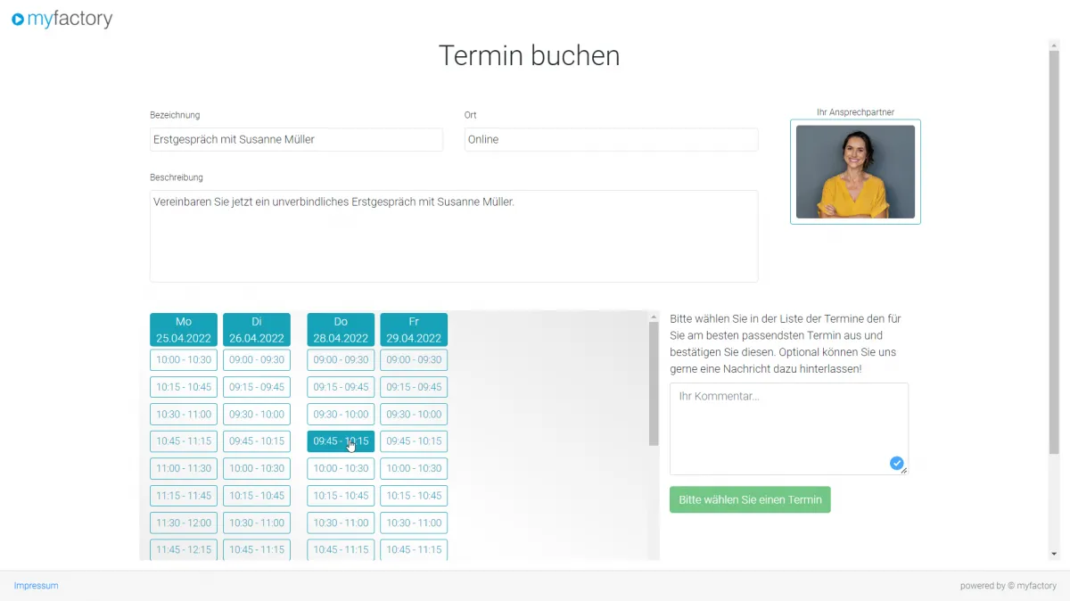Viewport: 1070px width, 601px height.
Task: Pick Friday 10:30 - 11:00 time slot
Action: pyautogui.click(x=414, y=523)
